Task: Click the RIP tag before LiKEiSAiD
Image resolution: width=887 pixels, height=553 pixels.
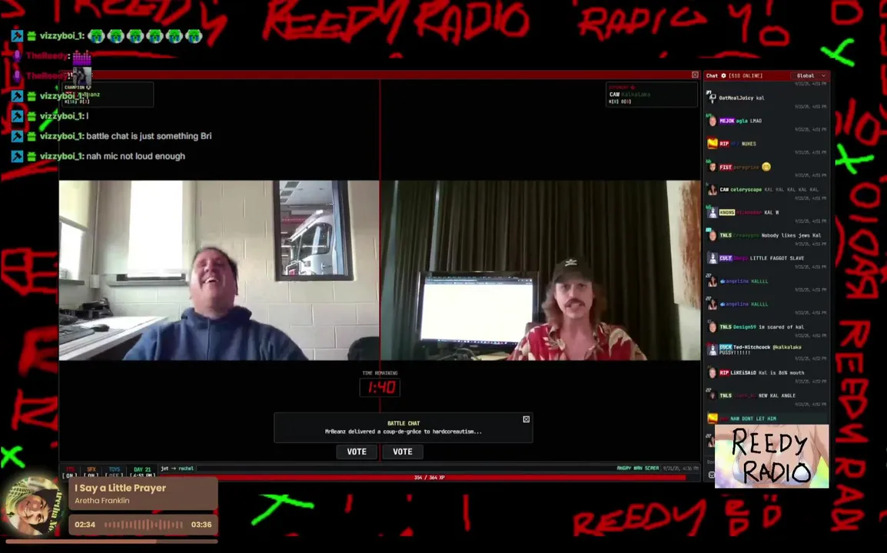Action: click(723, 373)
